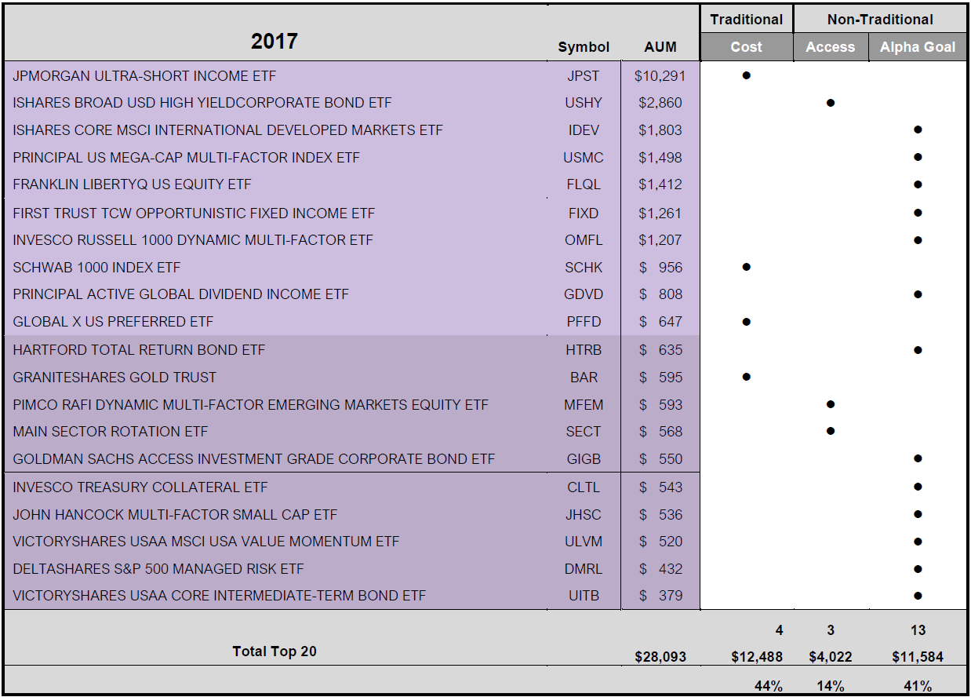Select the FIXD symbol cell
971x697 pixels.
click(584, 213)
